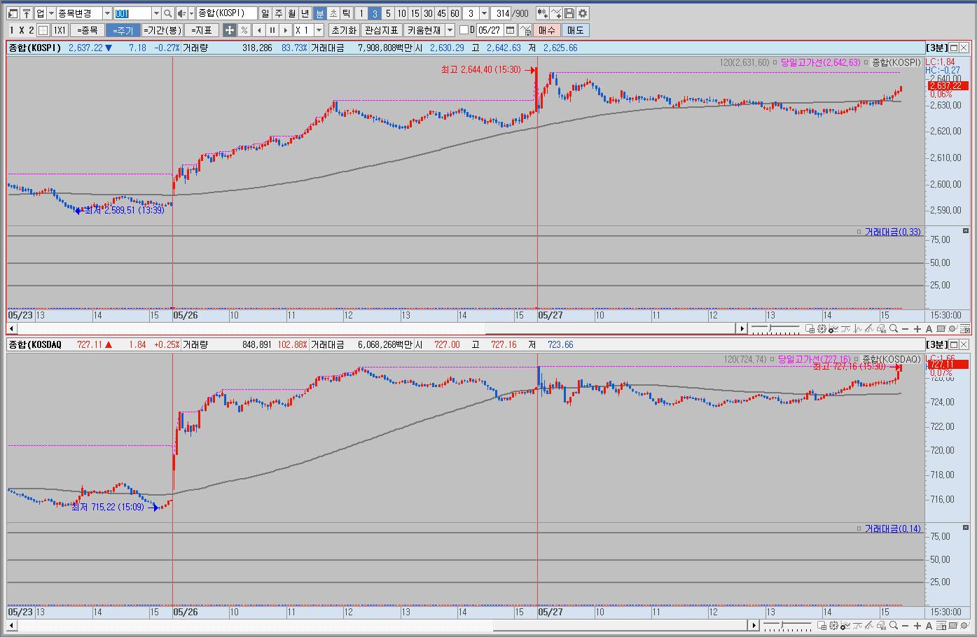Select the 분 (minute) period tab
Screen dimensions: 977x637
pyautogui.click(x=319, y=13)
